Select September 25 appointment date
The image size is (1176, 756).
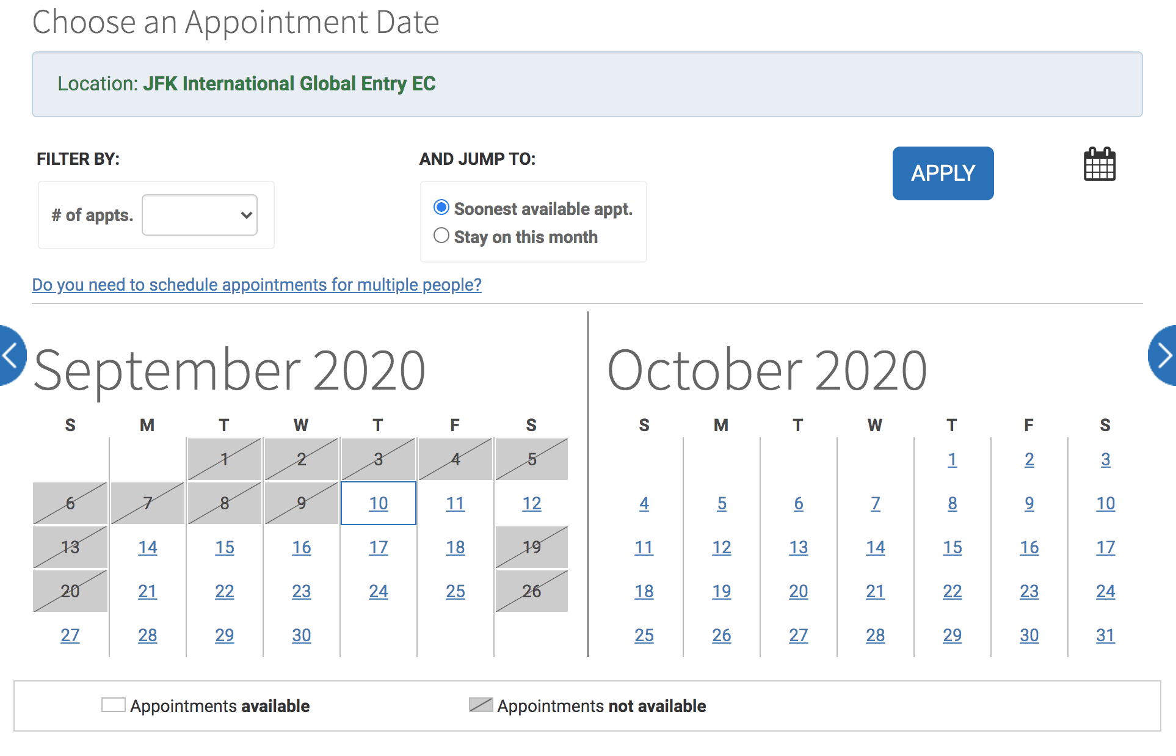455,591
